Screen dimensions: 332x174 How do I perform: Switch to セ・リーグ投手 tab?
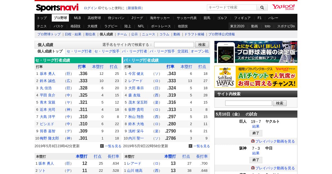pos(107,51)
